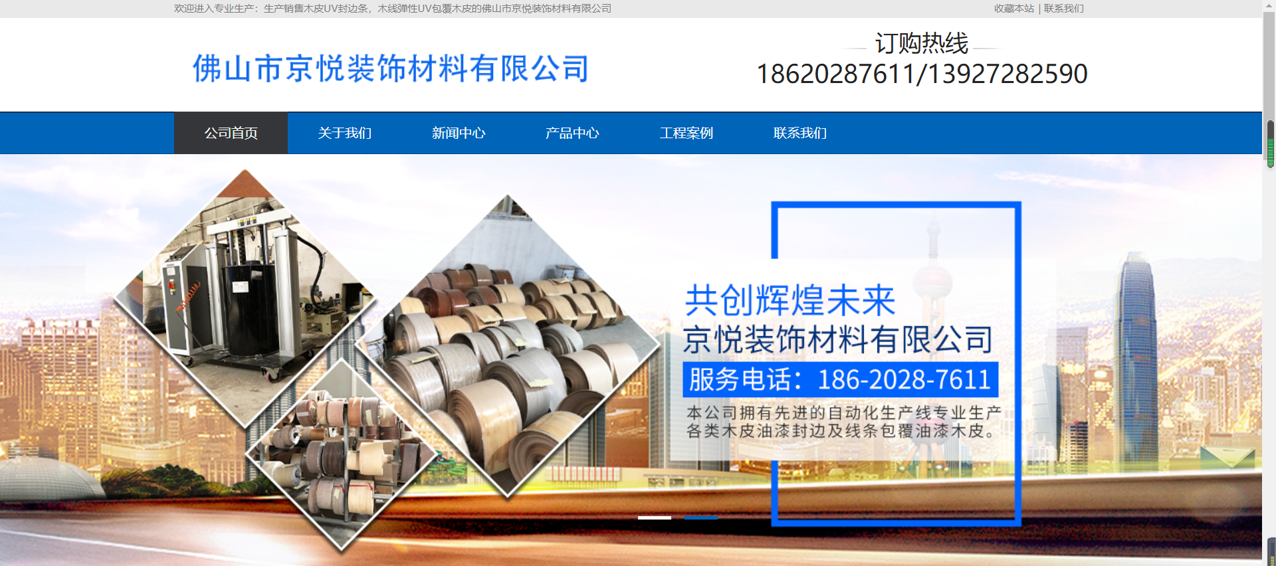The height and width of the screenshot is (566, 1276).
Task: Click the 佛山市京悦装饰材料有限公司 logo
Action: tap(391, 68)
